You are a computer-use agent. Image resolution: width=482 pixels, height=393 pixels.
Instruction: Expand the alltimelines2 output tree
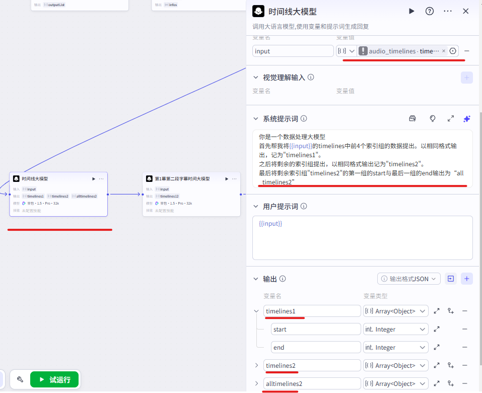tap(256, 383)
